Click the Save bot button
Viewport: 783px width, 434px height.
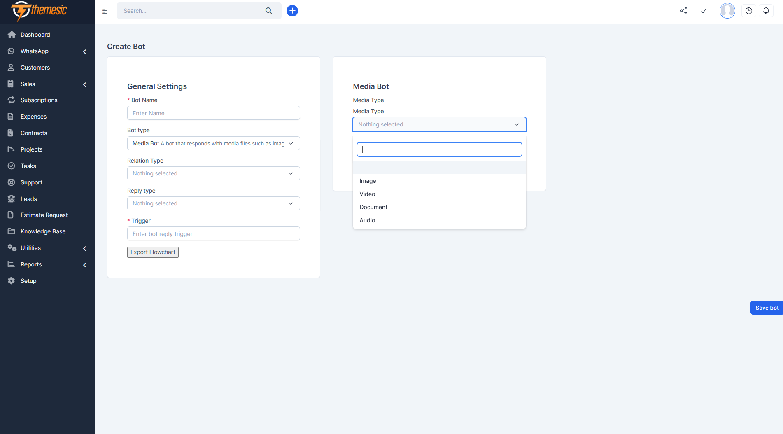click(x=767, y=308)
